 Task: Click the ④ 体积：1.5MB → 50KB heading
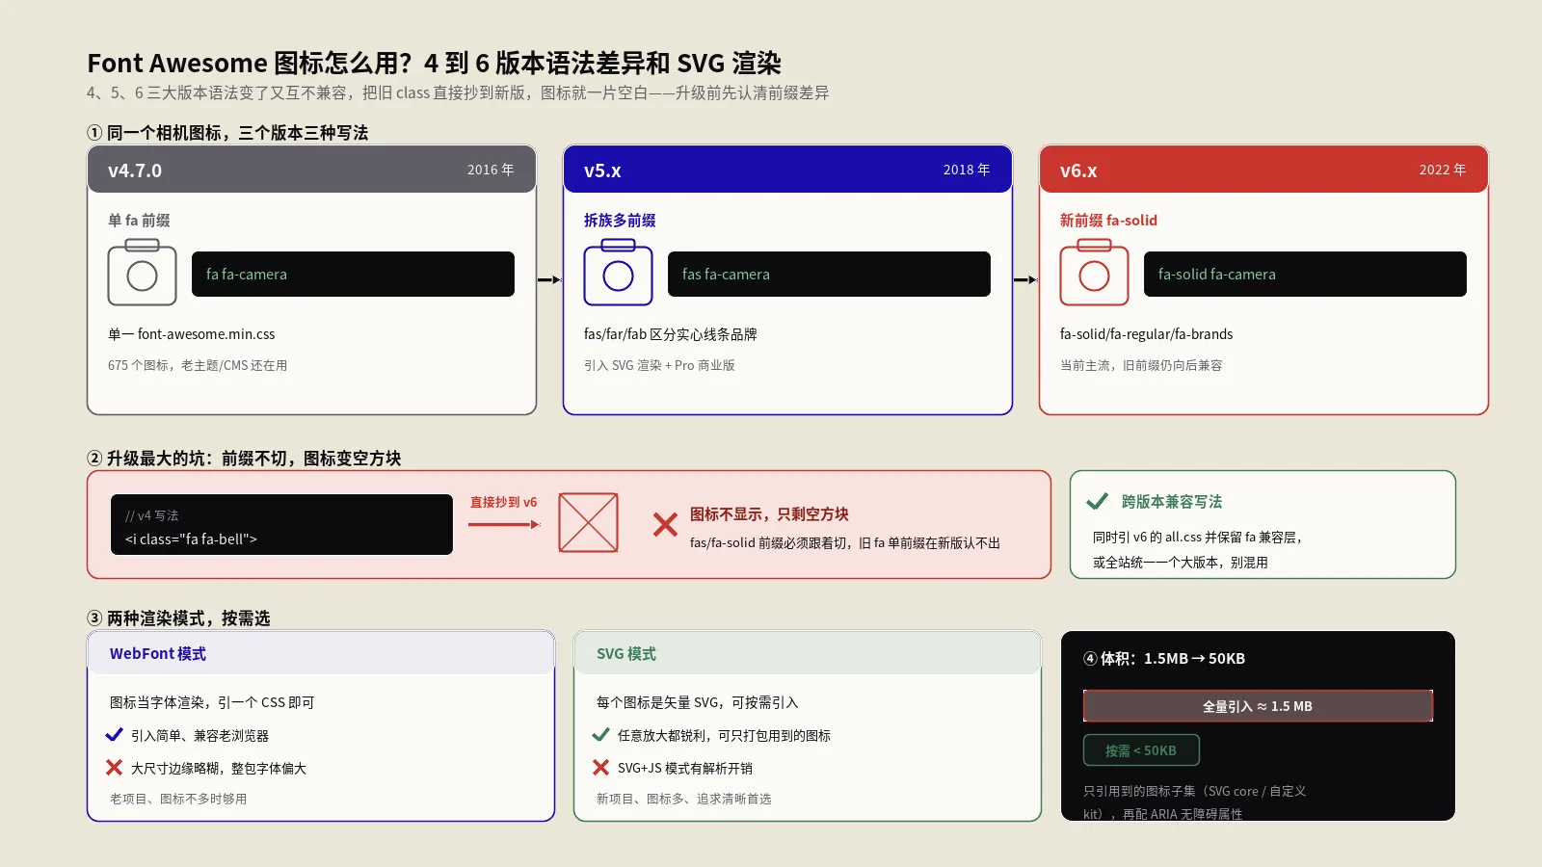1164,659
